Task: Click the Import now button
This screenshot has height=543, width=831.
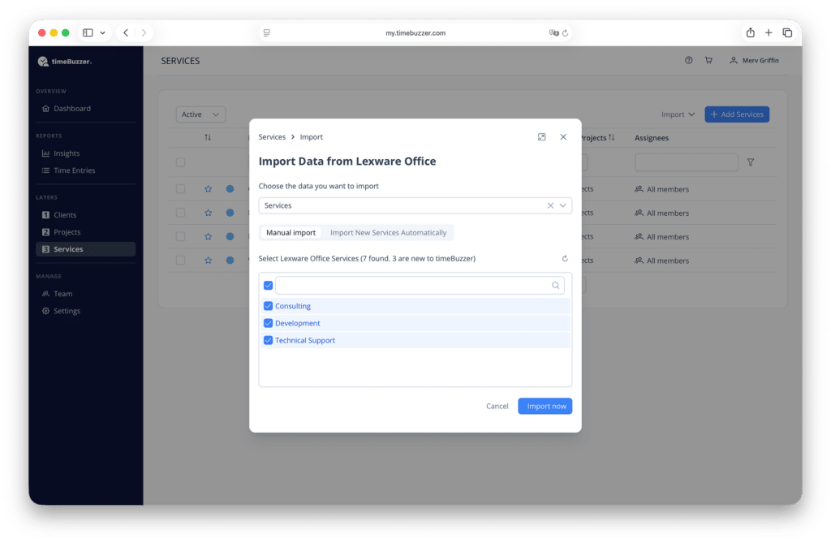Action: (x=545, y=406)
